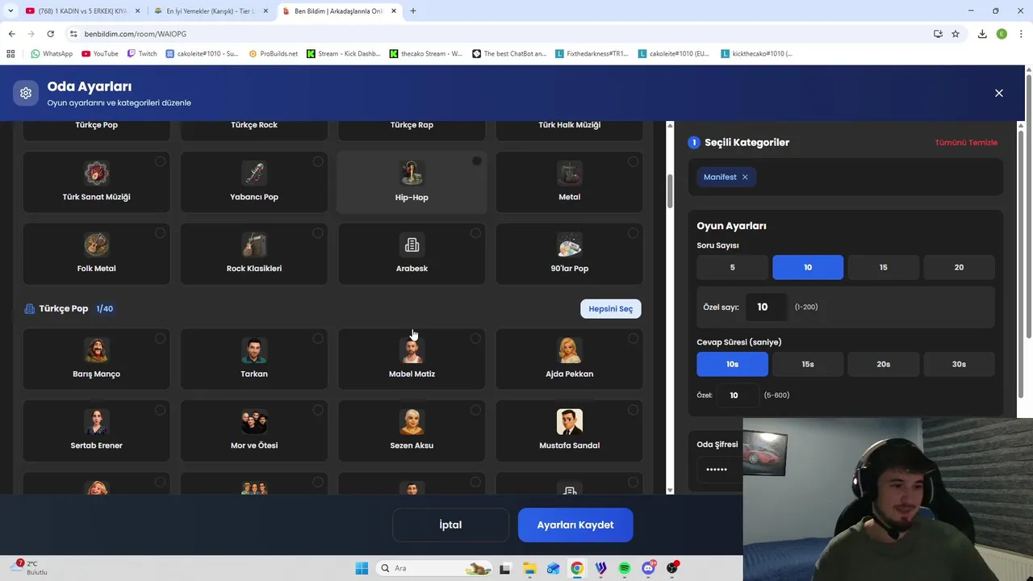Image resolution: width=1033 pixels, height=581 pixels.
Task: Toggle the Yabancı Pop selection circle
Action: pos(318,161)
